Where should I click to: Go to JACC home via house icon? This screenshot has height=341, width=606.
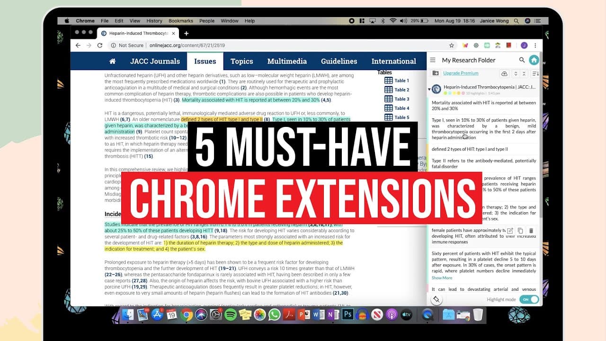[x=112, y=61]
